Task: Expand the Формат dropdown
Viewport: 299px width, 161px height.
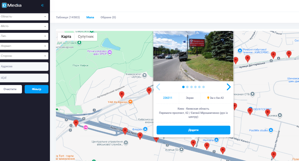Action: pyautogui.click(x=24, y=46)
